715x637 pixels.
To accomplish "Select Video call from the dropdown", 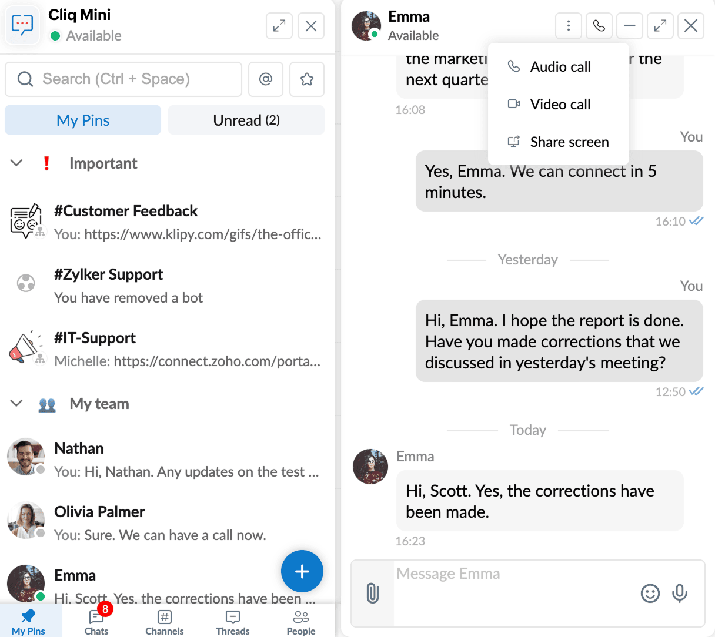I will [x=559, y=105].
